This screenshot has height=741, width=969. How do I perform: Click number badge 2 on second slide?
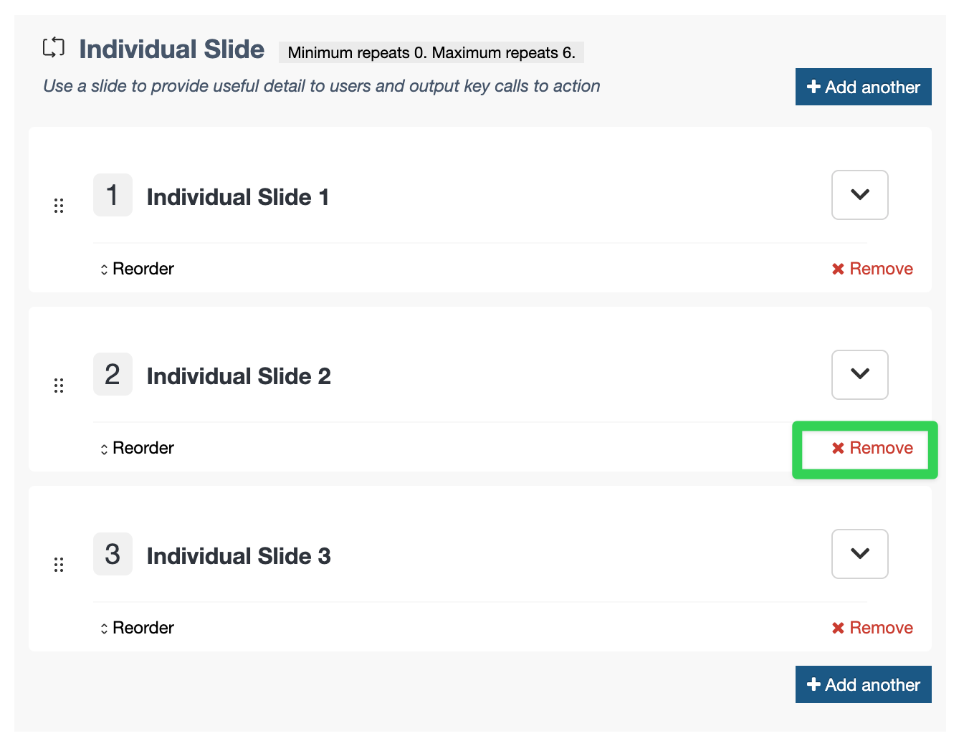coord(113,374)
